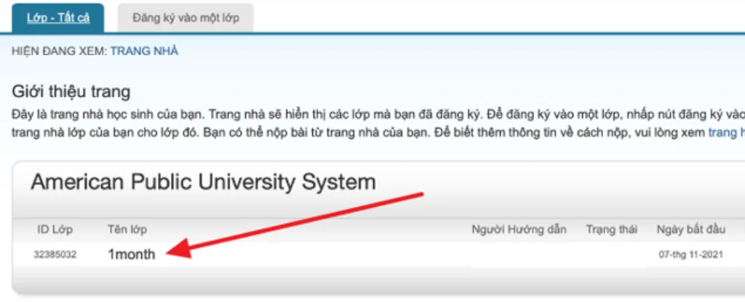
Task: Click the first line of the intro paragraph
Action: click(364, 115)
